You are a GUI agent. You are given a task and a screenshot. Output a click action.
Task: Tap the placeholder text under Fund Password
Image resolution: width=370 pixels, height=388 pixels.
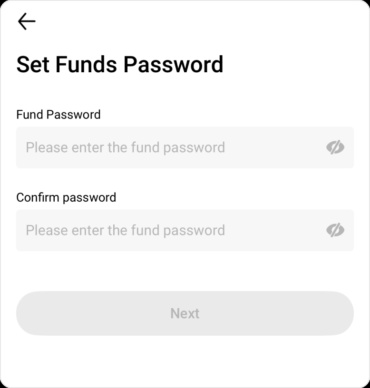tap(125, 147)
